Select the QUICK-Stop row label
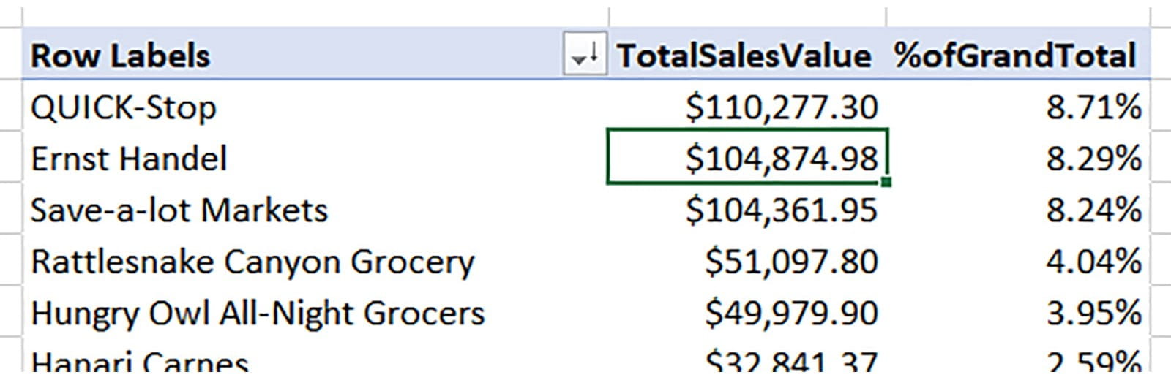 coord(124,108)
